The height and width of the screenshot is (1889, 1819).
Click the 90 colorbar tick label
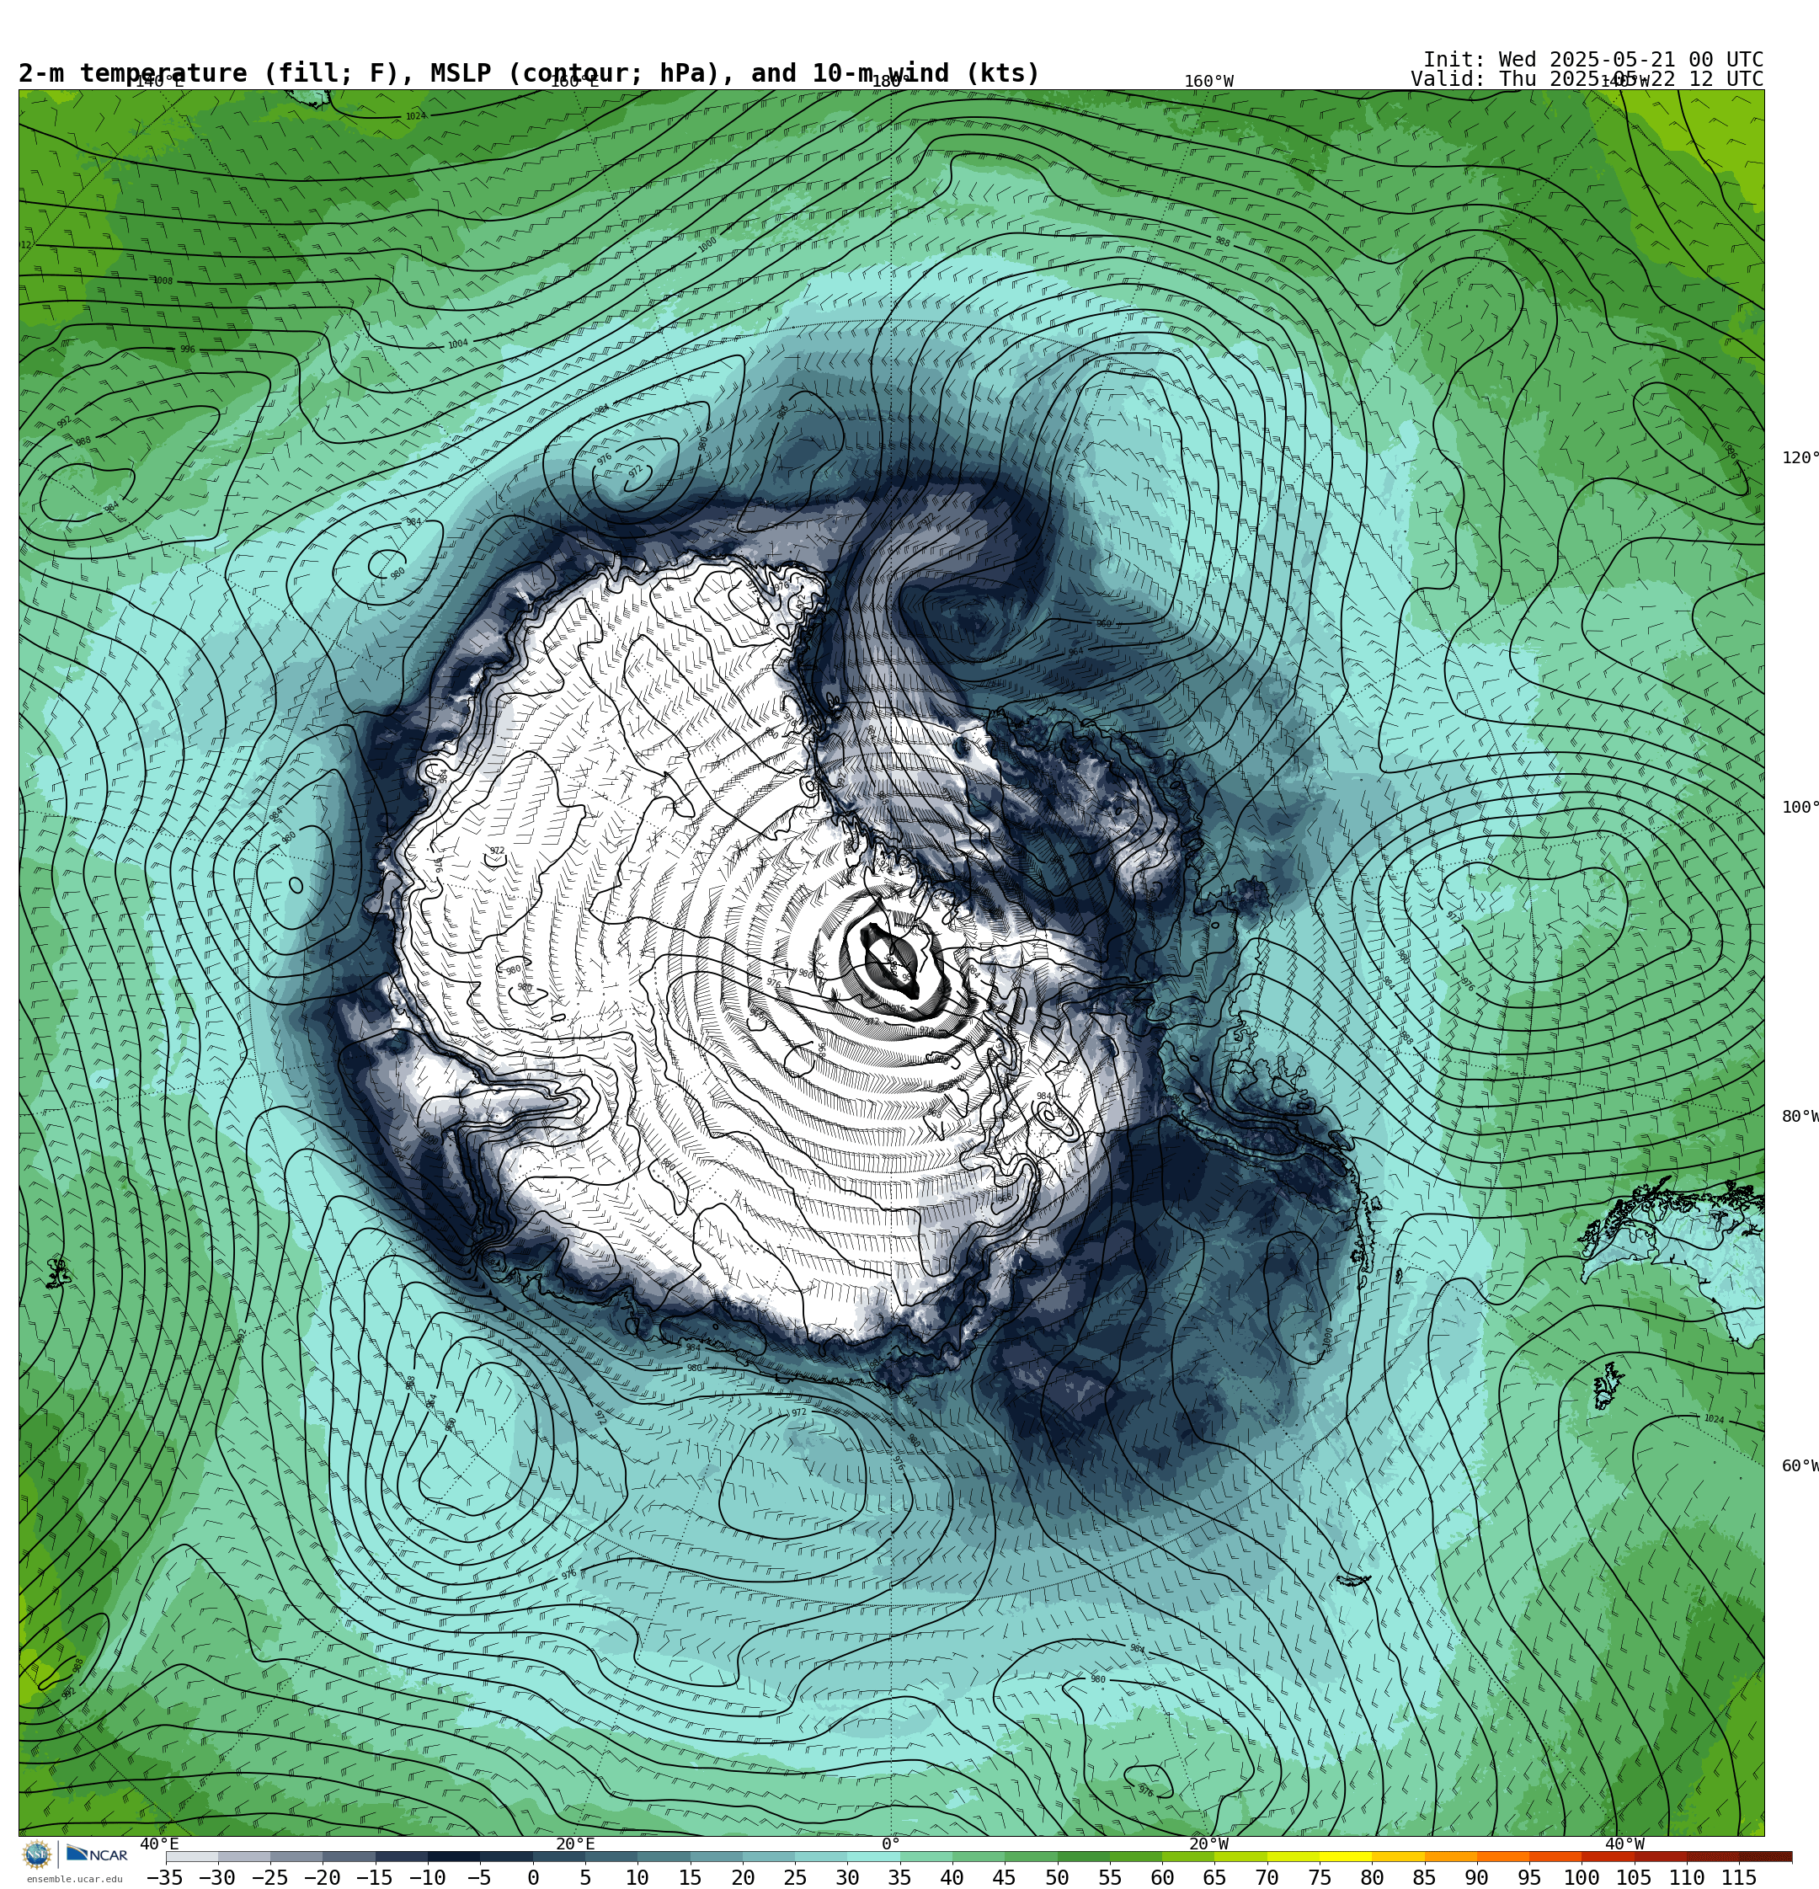(x=1477, y=1877)
